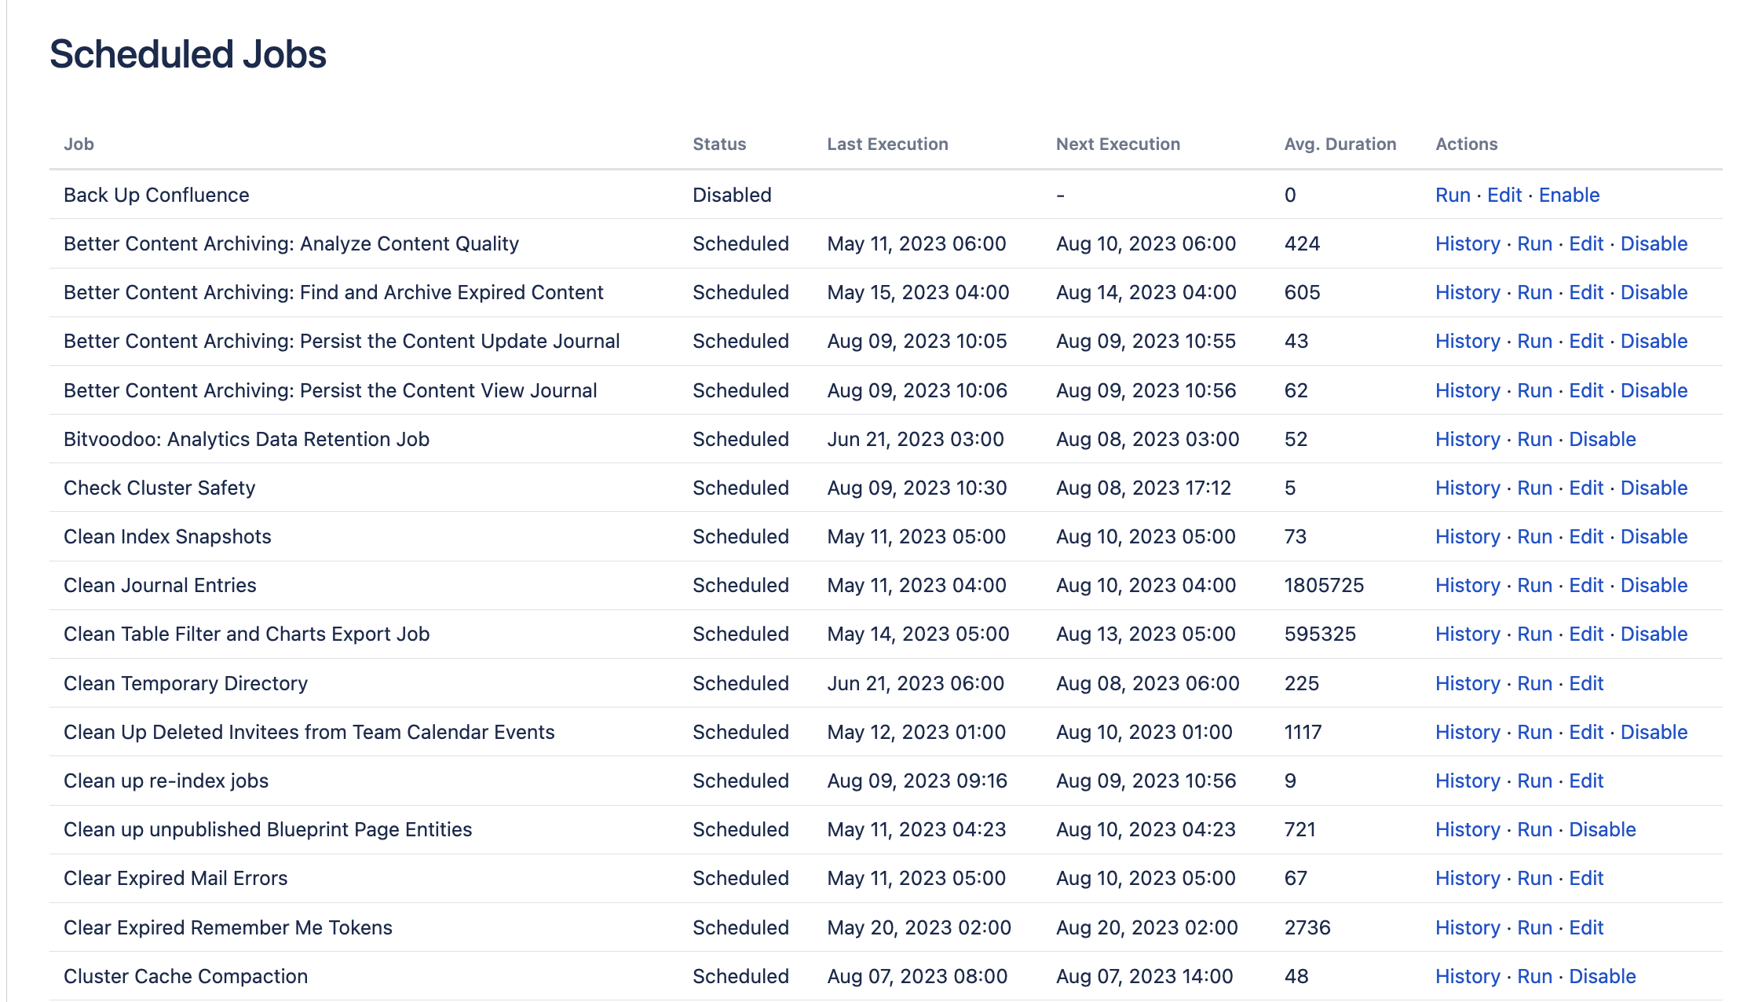This screenshot has width=1740, height=1002.
Task: Select the 1805725 average duration value
Action: click(x=1324, y=585)
